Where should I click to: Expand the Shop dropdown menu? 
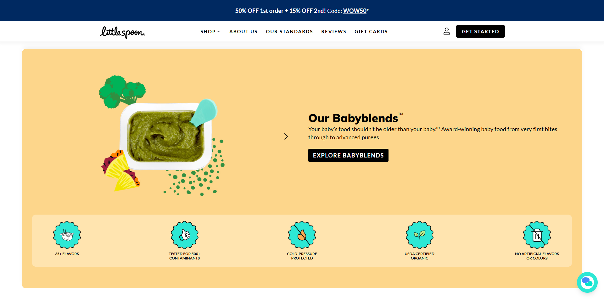210,32
